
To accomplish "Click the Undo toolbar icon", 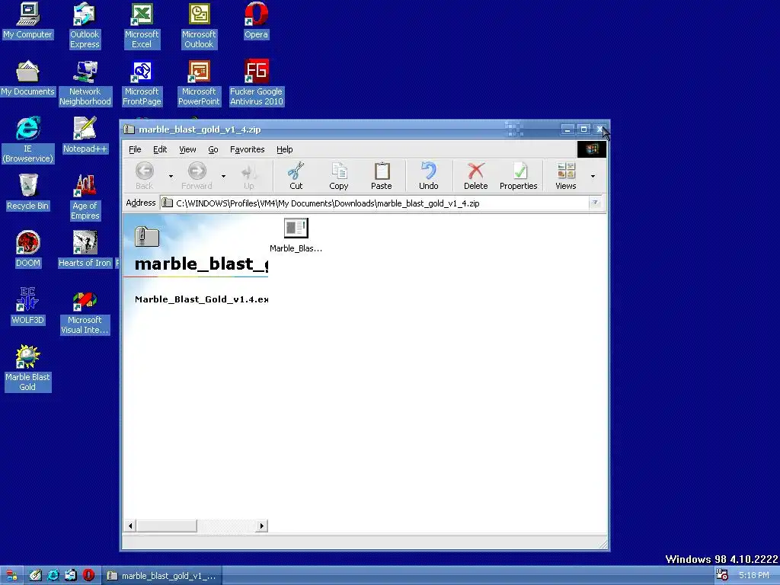I will pos(429,176).
